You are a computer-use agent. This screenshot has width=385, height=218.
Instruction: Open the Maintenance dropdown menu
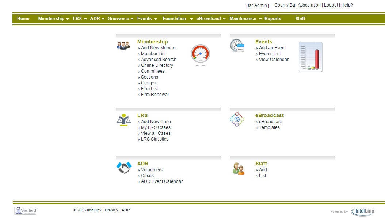245,19
